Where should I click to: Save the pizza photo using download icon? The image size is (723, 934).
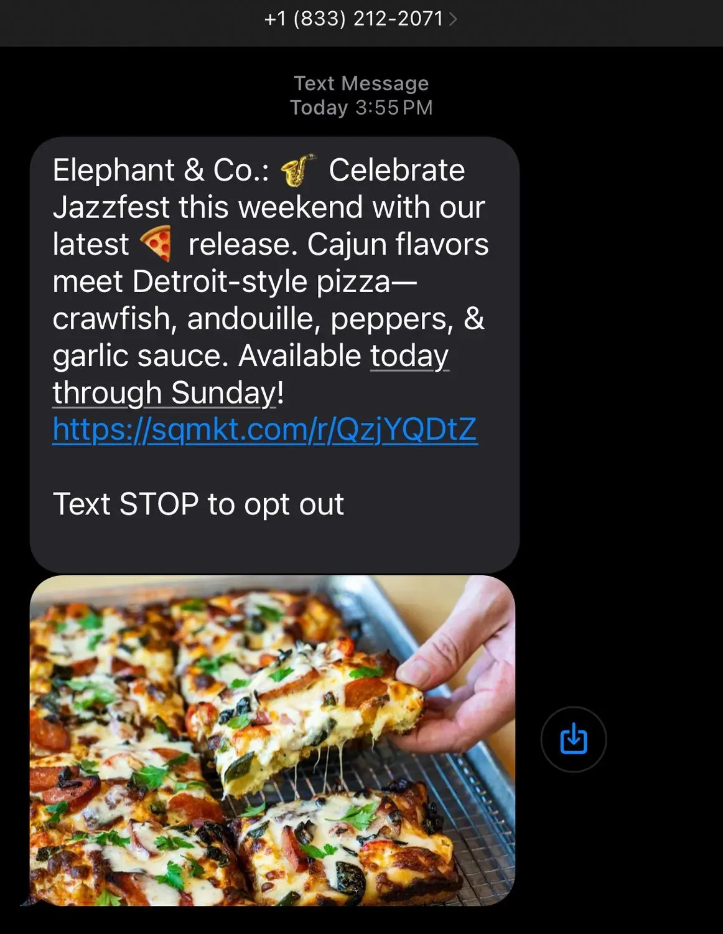[x=573, y=739]
